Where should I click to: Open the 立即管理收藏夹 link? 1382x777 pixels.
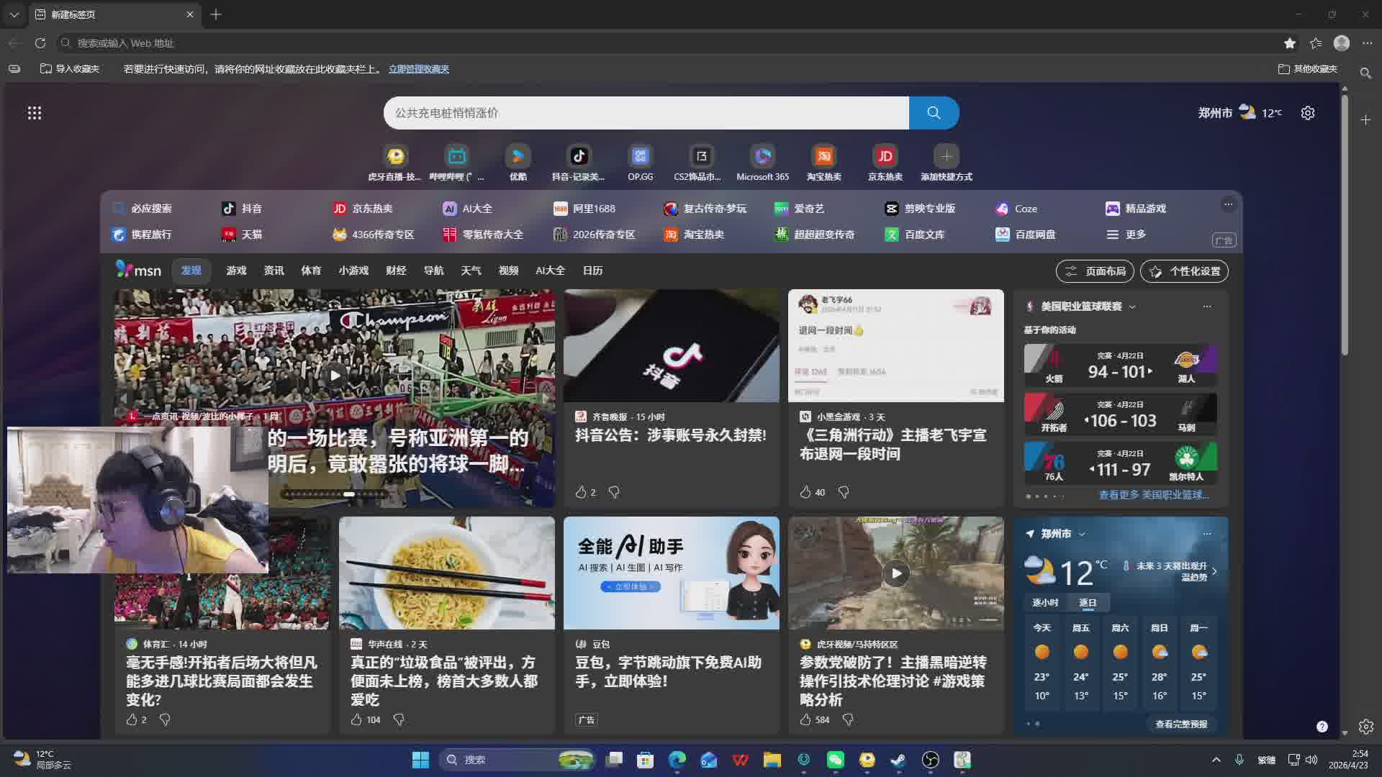[418, 69]
